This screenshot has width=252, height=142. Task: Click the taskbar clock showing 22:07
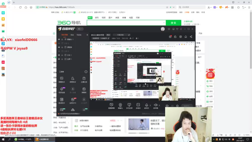(x=240, y=139)
